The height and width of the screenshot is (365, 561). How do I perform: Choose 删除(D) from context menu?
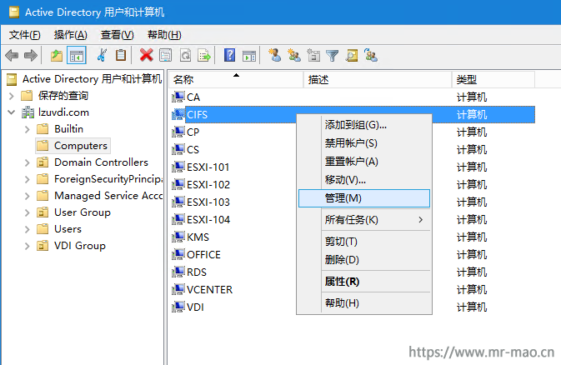click(364, 260)
